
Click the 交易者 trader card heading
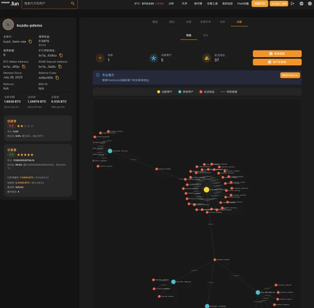(12, 150)
